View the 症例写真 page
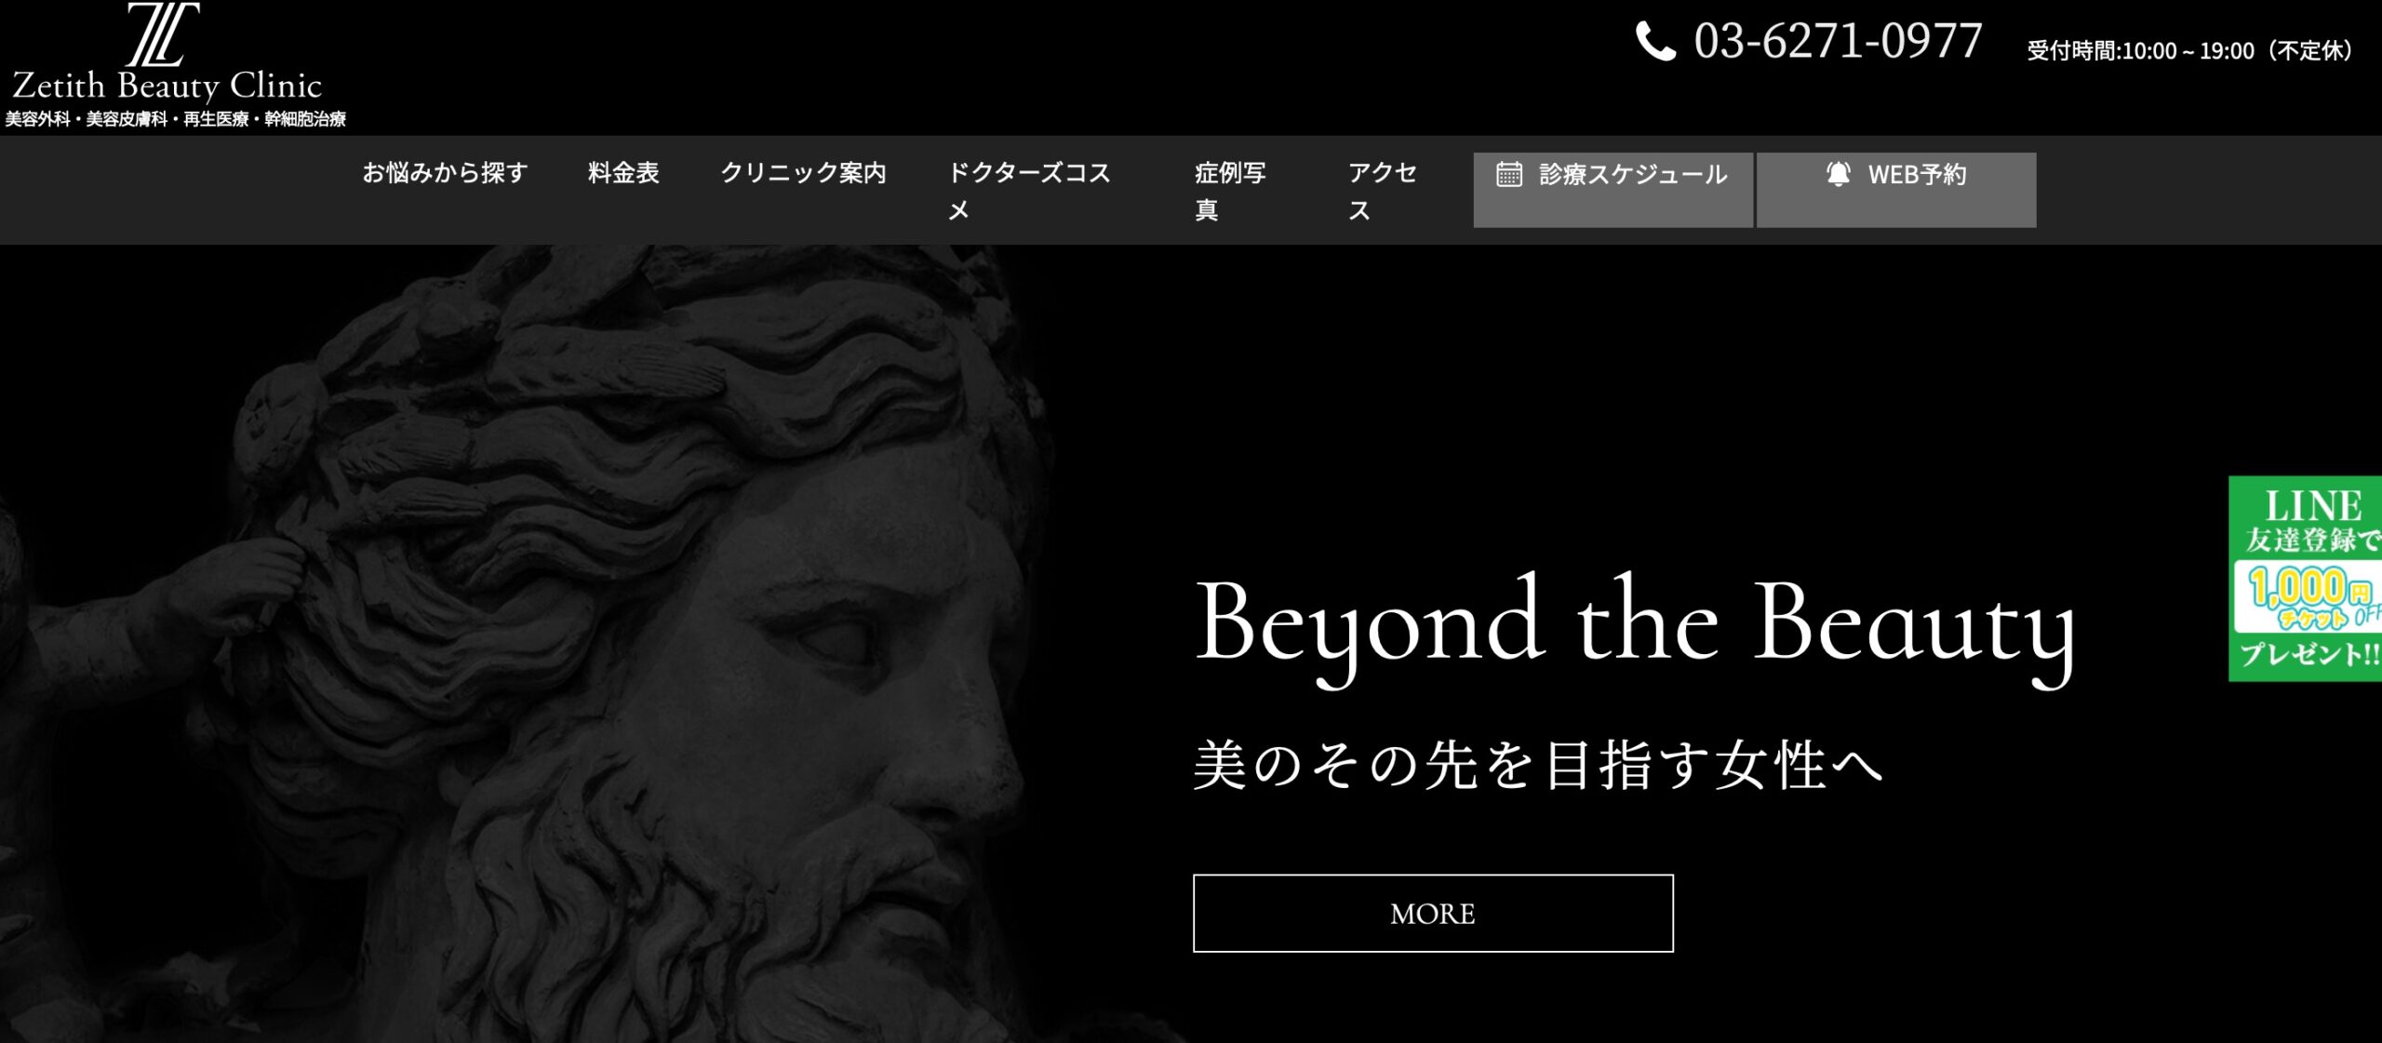Image resolution: width=2382 pixels, height=1043 pixels. point(1230,191)
